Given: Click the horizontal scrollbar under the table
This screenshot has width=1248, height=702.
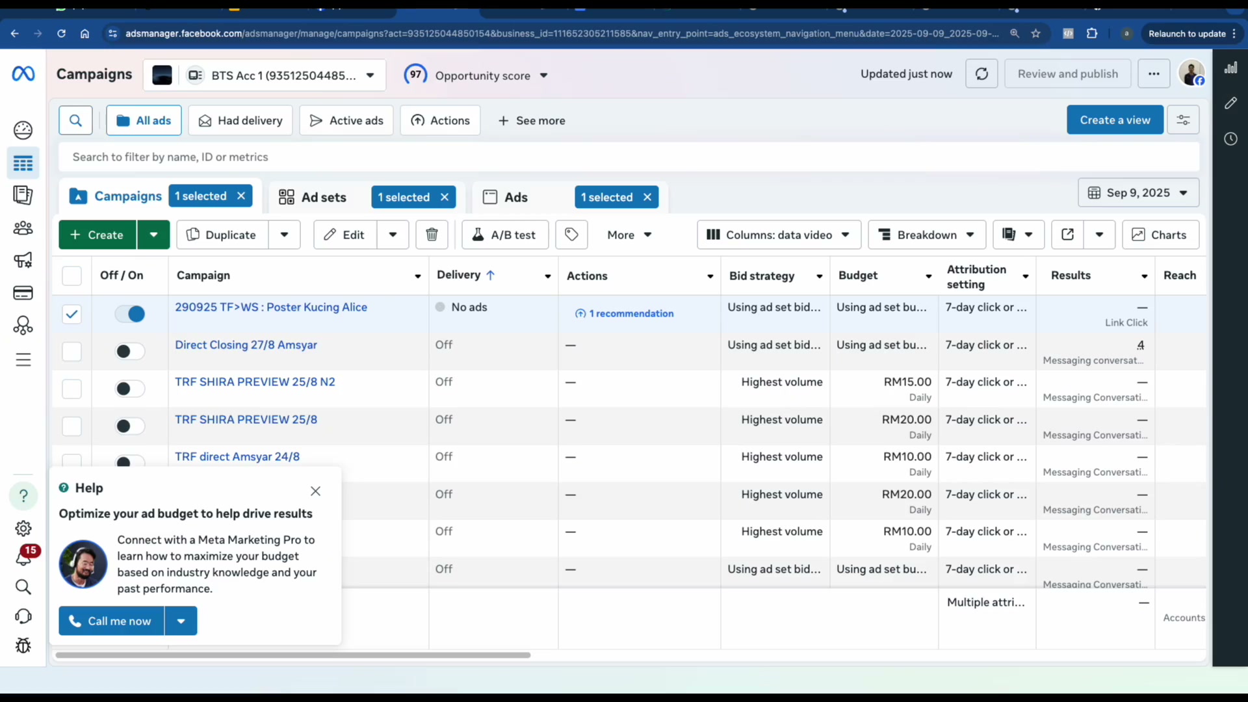Looking at the screenshot, I should [292, 655].
